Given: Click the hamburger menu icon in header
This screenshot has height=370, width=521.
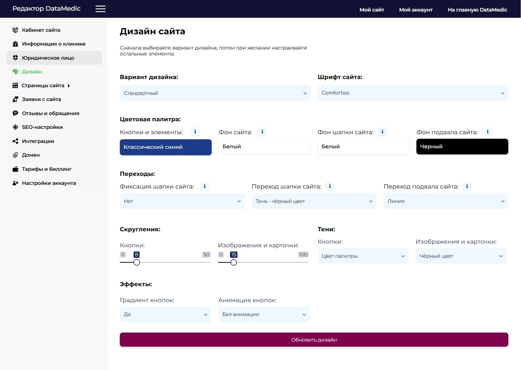Looking at the screenshot, I should (100, 9).
